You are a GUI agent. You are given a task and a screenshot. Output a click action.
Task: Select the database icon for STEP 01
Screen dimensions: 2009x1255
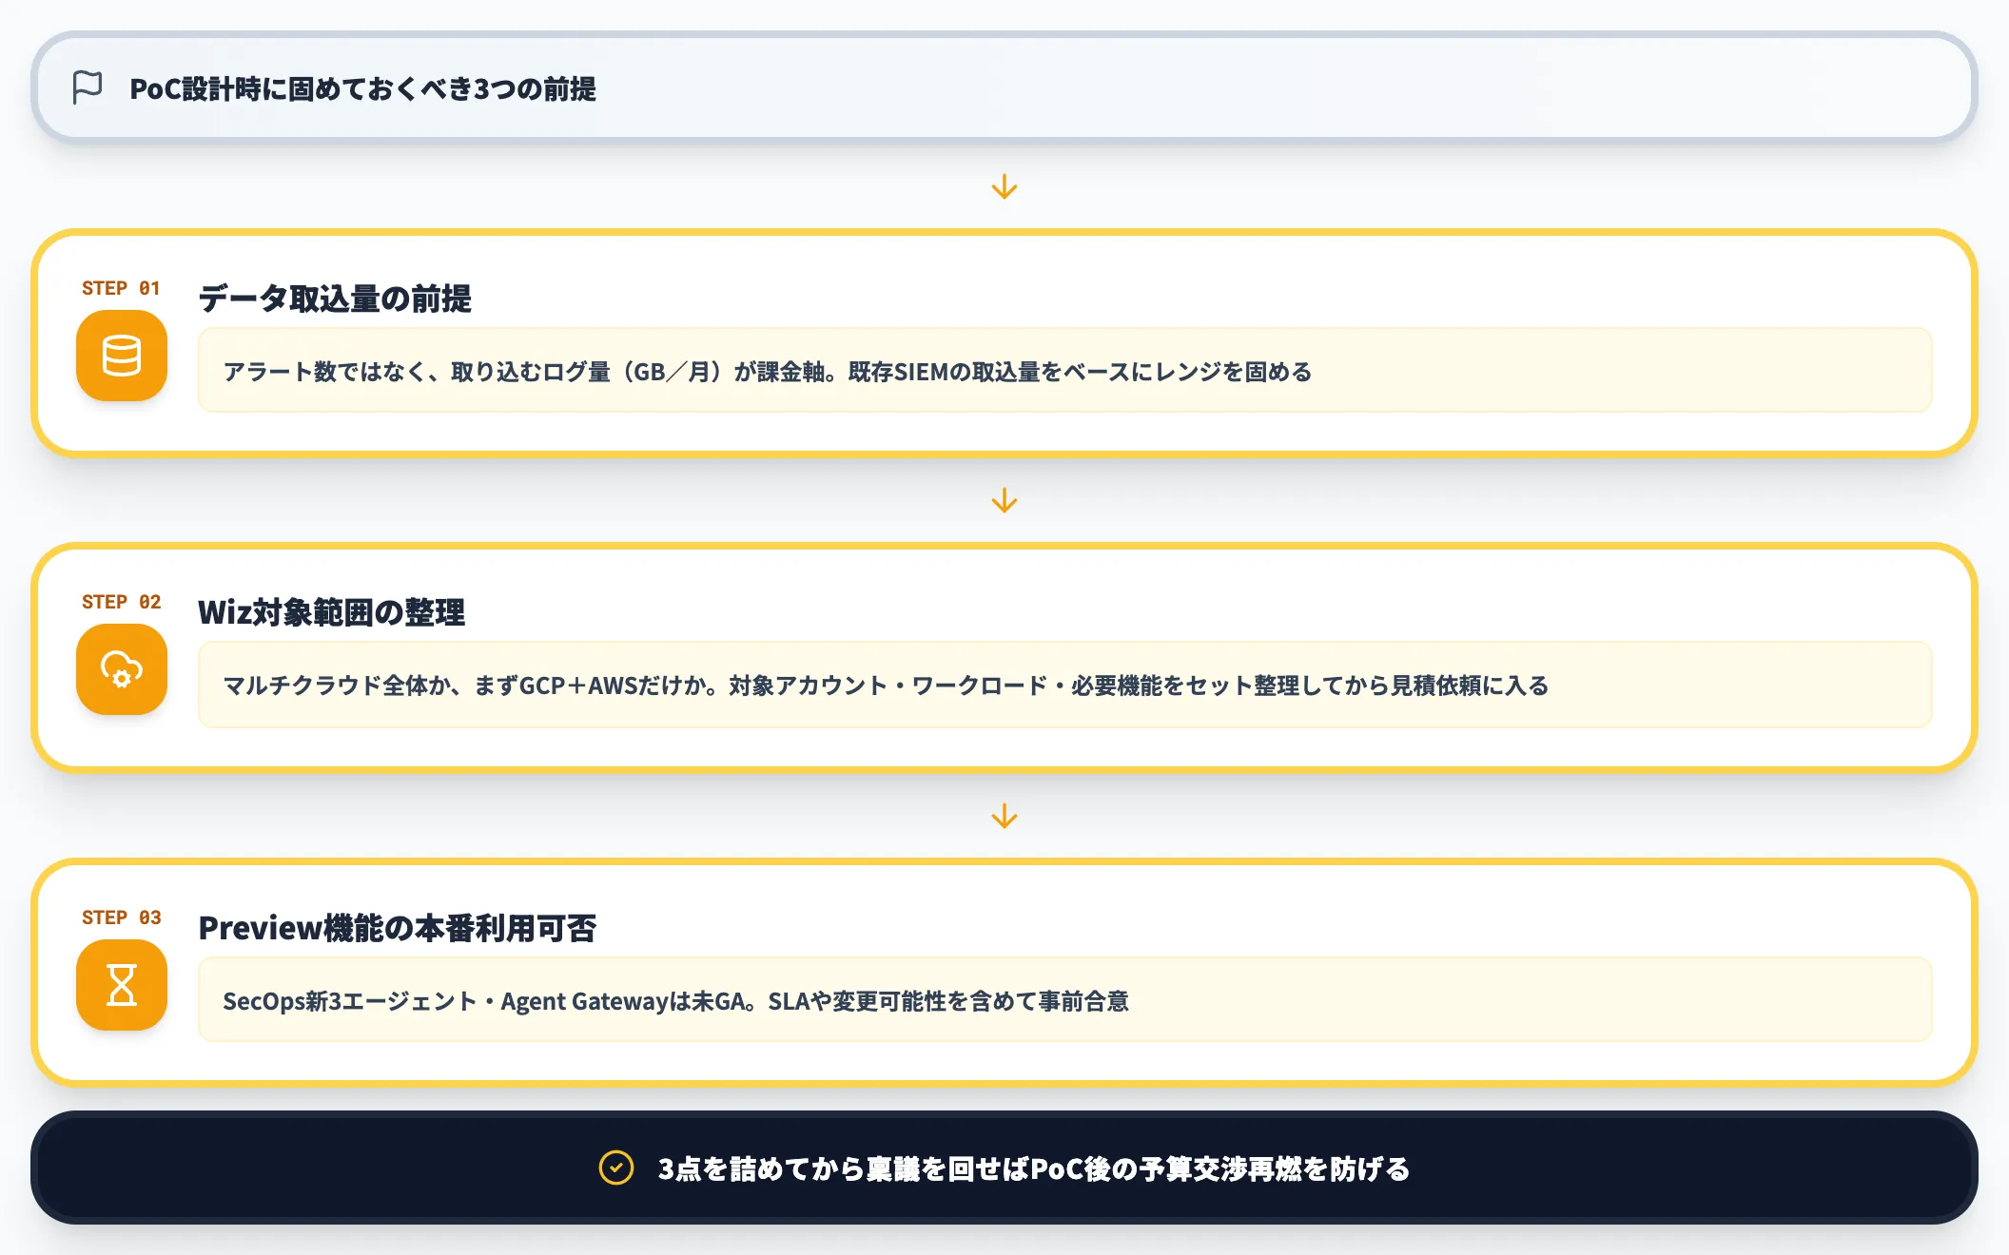(x=122, y=358)
